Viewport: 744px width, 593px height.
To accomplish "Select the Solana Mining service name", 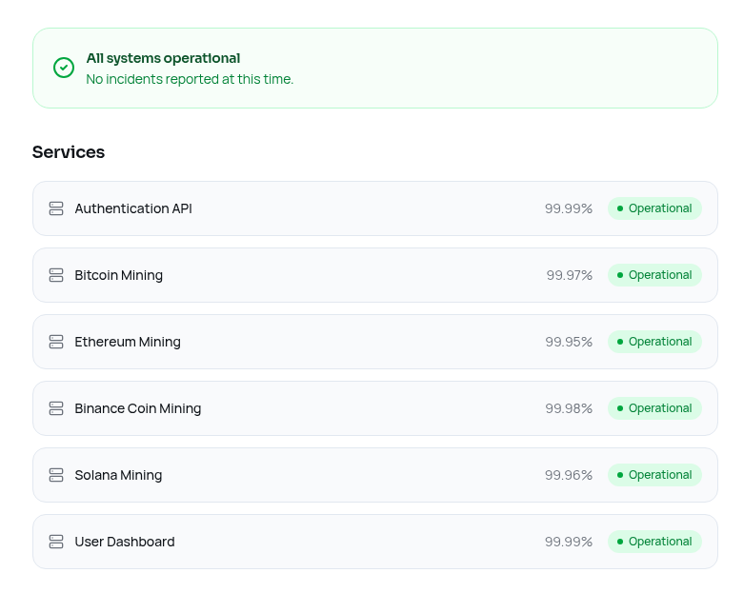I will (118, 475).
